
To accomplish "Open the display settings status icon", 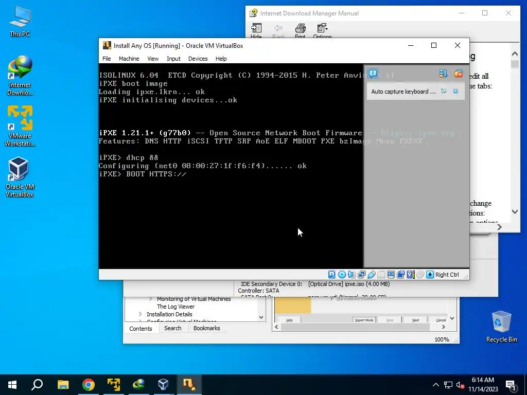I will [391, 275].
